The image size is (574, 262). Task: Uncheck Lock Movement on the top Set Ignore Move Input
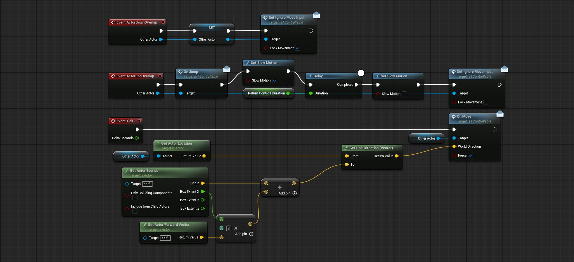tap(298, 48)
